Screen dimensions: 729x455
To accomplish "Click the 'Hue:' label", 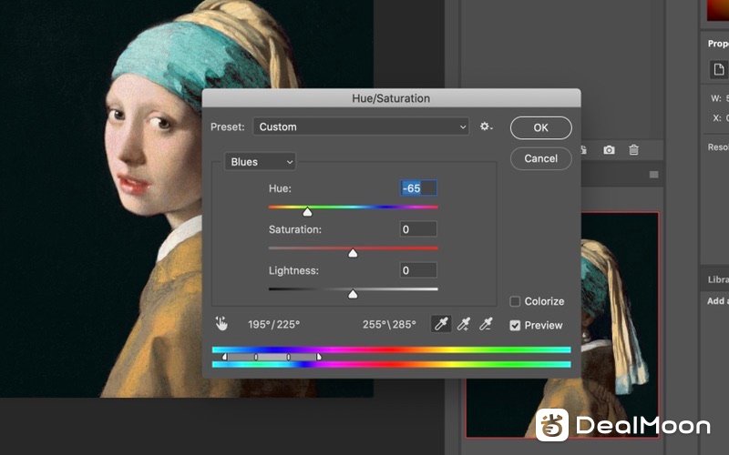I will pyautogui.click(x=280, y=188).
